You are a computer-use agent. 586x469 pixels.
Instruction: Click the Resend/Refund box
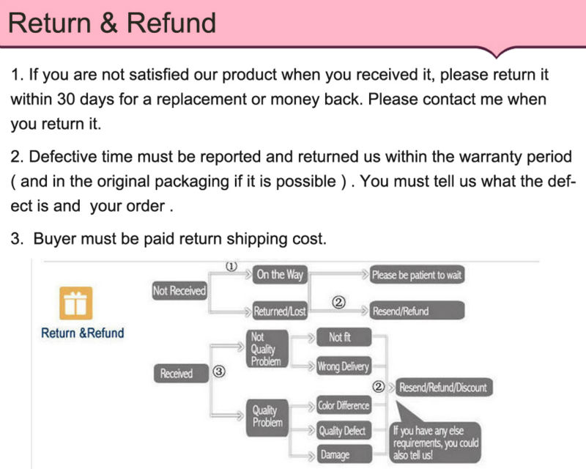pos(417,311)
